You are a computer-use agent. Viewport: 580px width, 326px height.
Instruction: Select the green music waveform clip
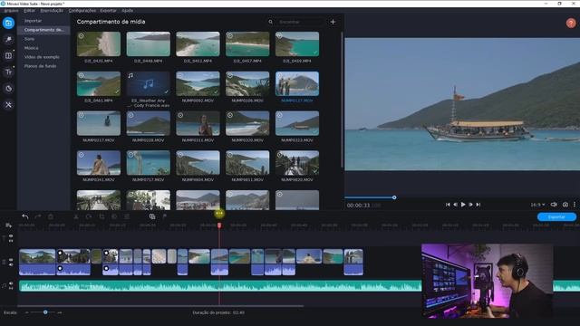(220, 286)
